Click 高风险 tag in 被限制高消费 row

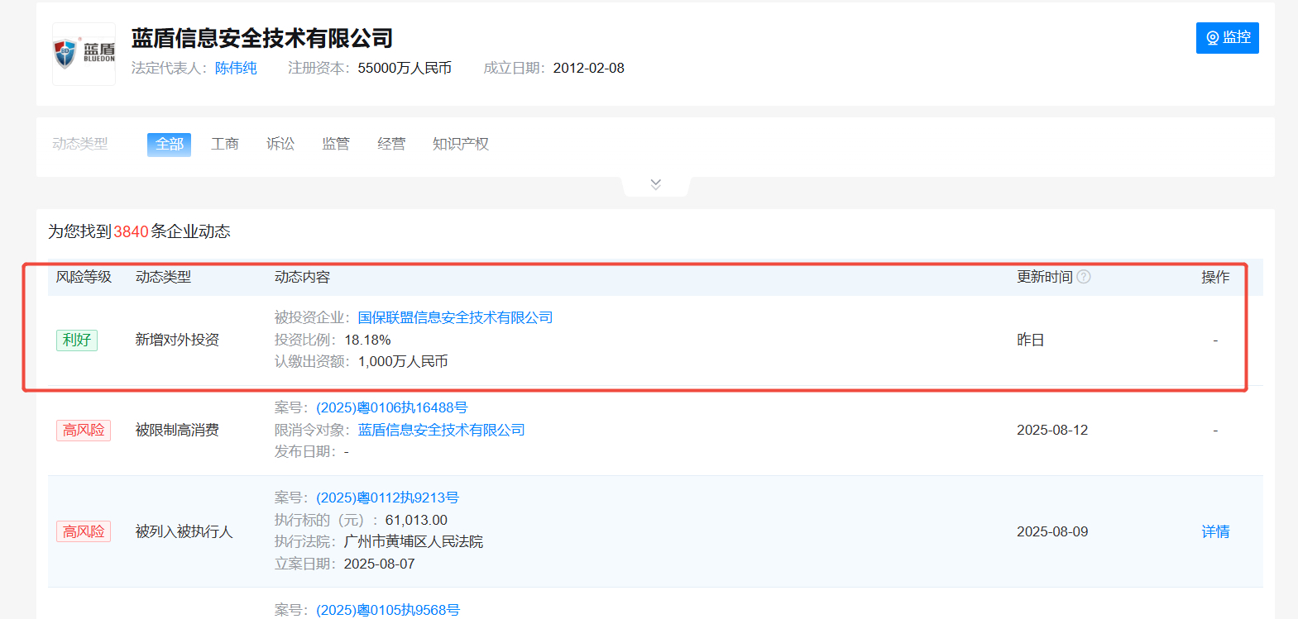pos(84,430)
